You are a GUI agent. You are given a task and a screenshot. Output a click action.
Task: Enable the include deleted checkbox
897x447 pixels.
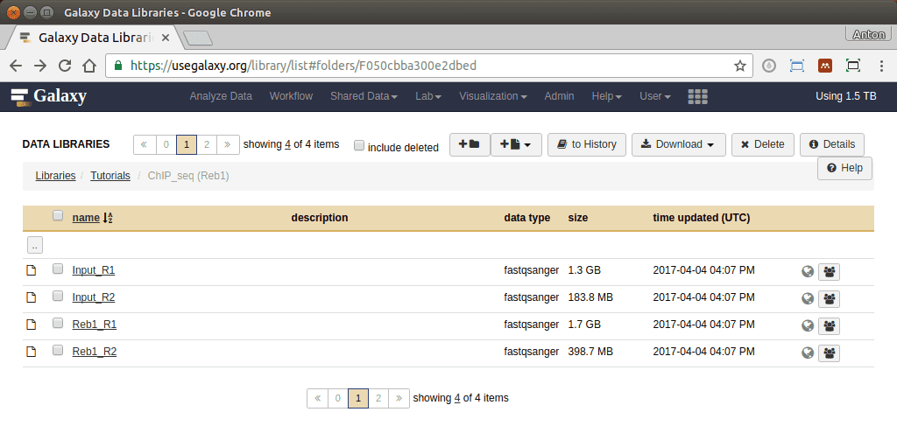coord(359,146)
